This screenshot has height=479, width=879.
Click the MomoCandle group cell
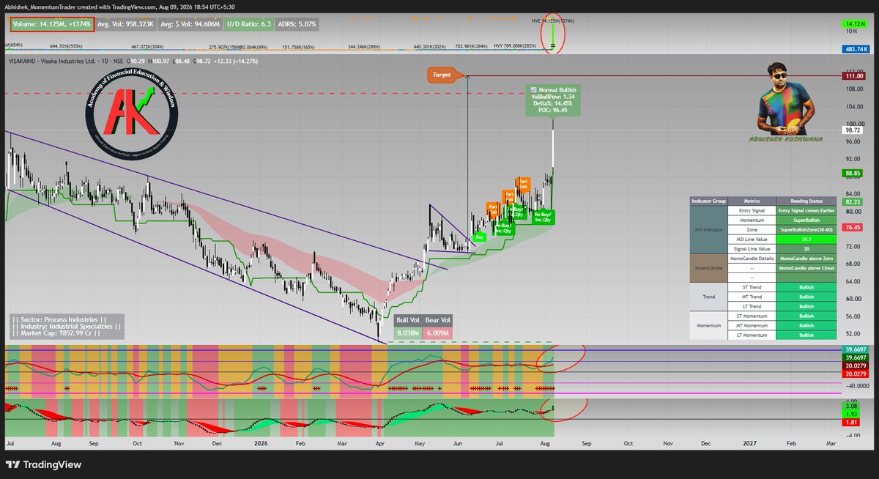point(708,269)
